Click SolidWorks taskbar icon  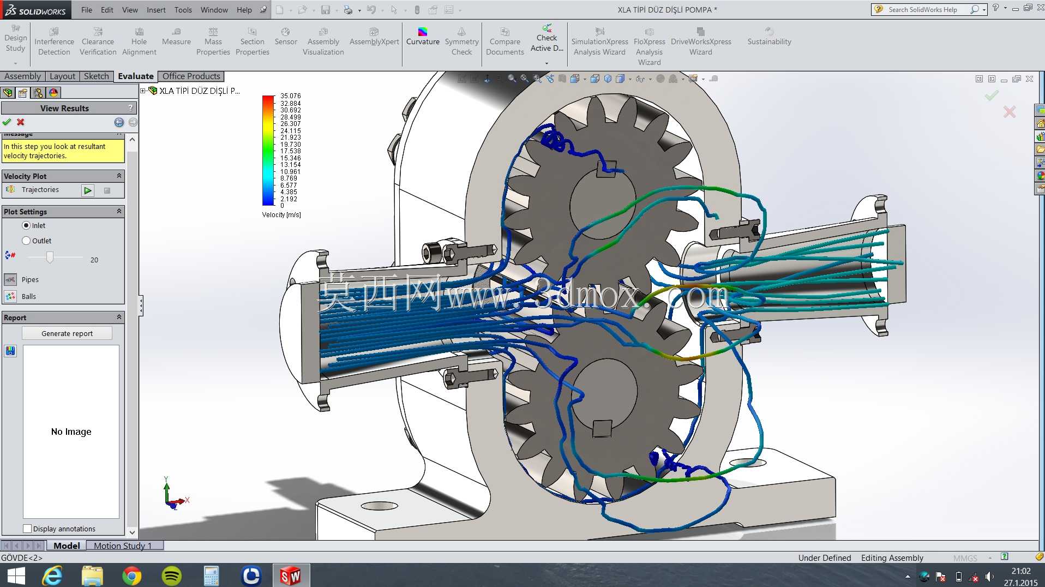291,576
